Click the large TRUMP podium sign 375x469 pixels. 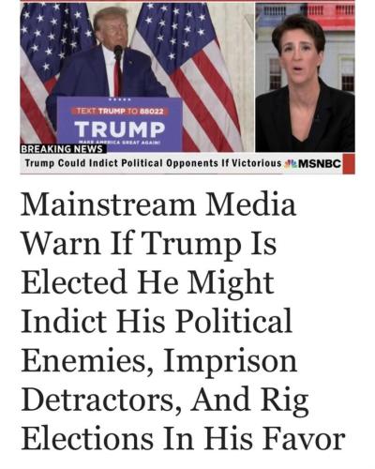click(x=120, y=129)
